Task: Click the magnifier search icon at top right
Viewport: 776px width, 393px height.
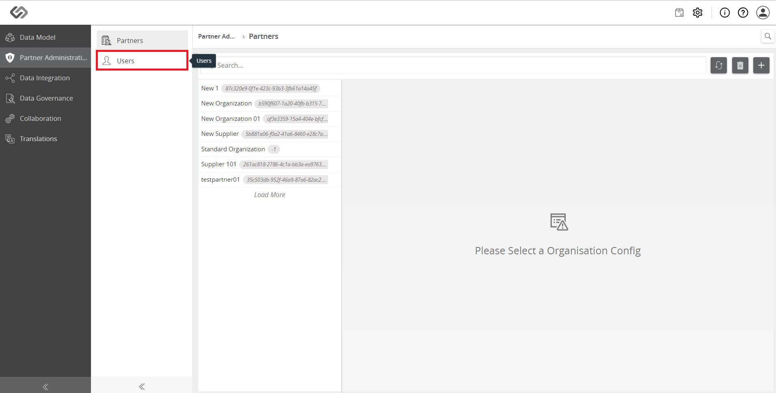Action: pos(767,36)
